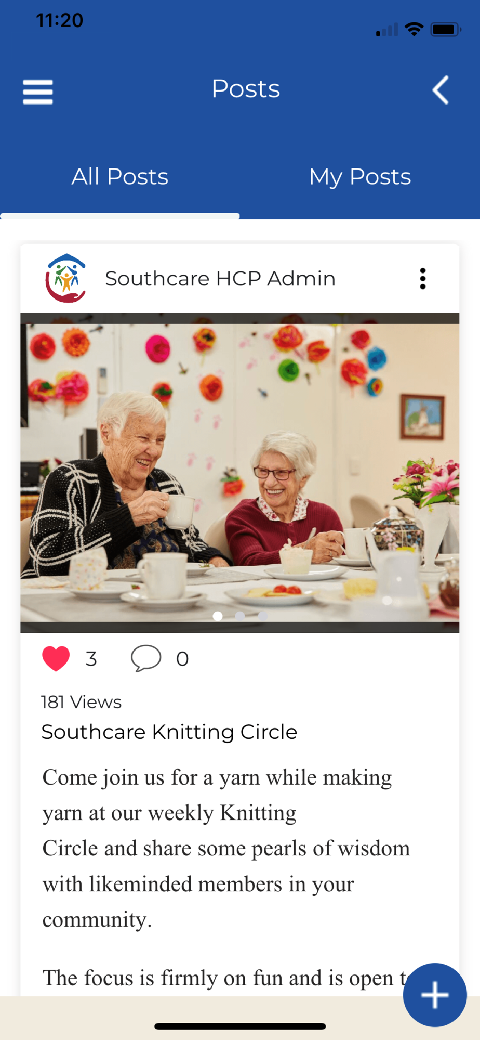This screenshot has width=480, height=1040.
Task: Open the three-dot post options menu
Action: tap(423, 279)
